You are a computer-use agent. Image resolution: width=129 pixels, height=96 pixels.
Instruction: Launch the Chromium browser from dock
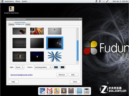pos(42,91)
